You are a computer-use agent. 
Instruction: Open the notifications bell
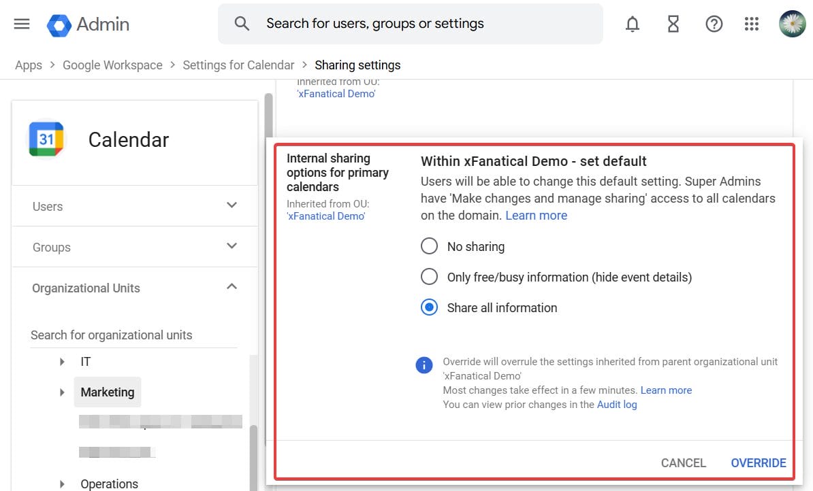(x=632, y=24)
